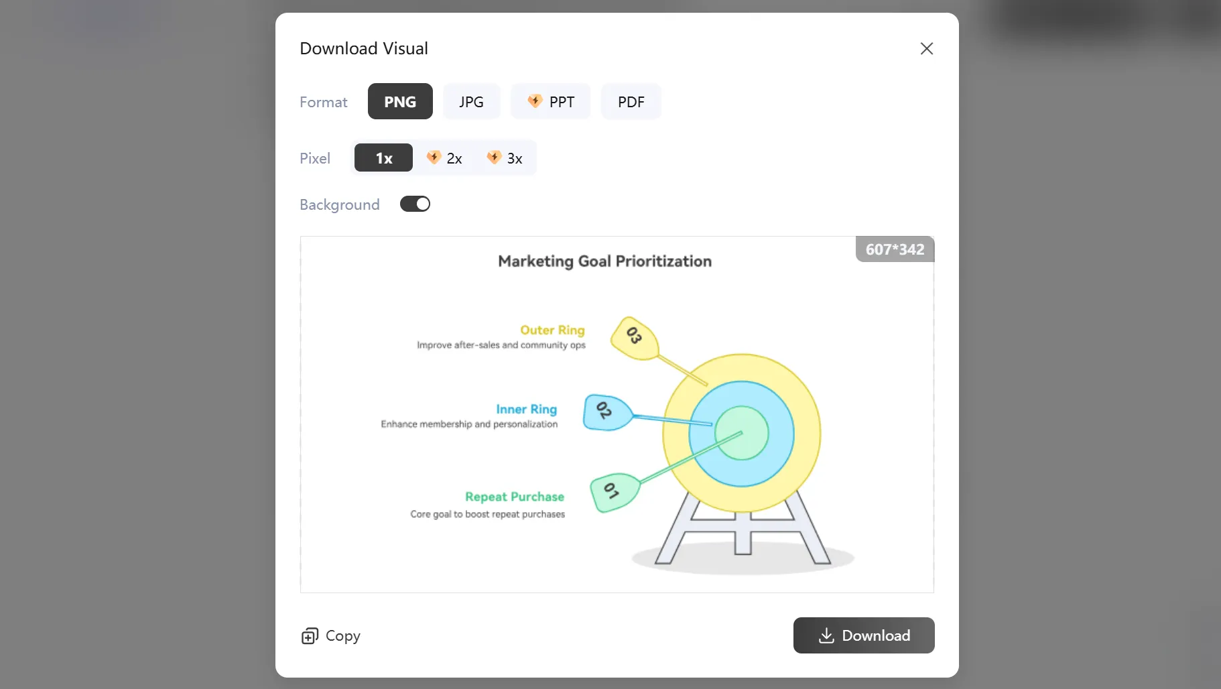Copy the visual to clipboard
The height and width of the screenshot is (689, 1221).
[x=331, y=635]
